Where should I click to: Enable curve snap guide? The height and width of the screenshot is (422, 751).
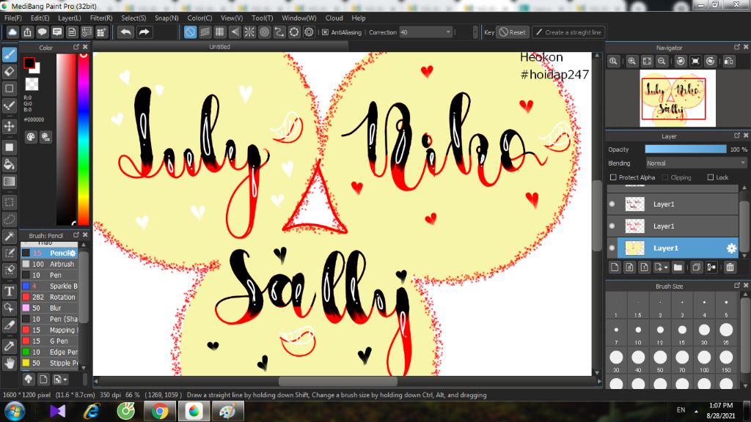(x=279, y=32)
